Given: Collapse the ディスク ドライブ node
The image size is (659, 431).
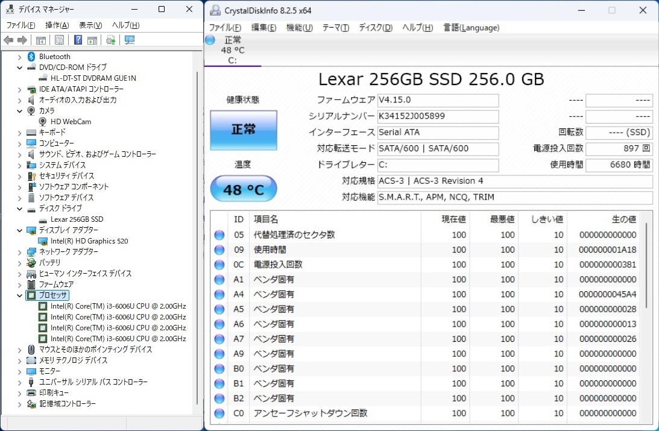Looking at the screenshot, I should 19,209.
